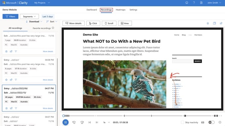Open the Scroll view button
Image resolution: width=225 pixels, height=126 pixels.
click(x=109, y=23)
